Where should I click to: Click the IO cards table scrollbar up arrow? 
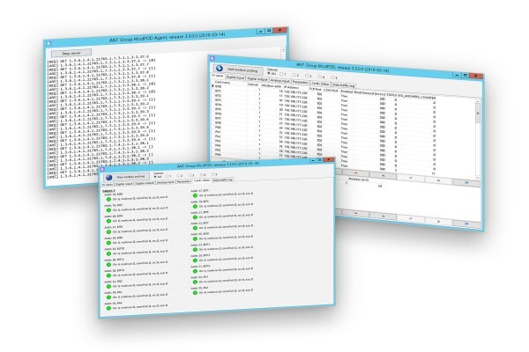[477, 101]
